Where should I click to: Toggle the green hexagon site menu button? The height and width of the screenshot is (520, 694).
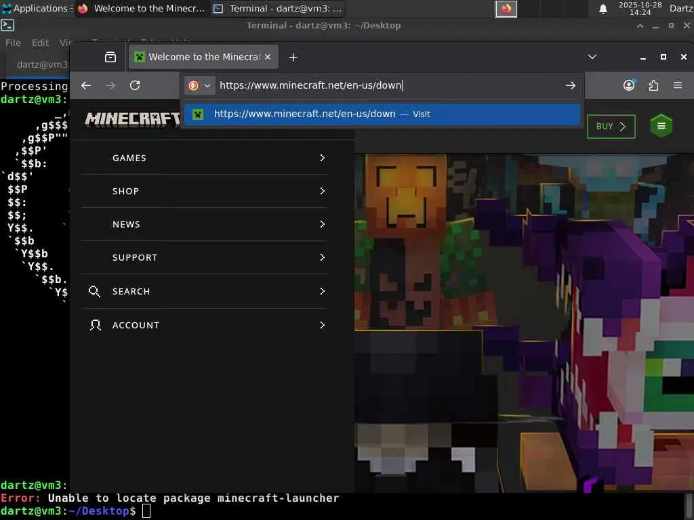tap(661, 126)
